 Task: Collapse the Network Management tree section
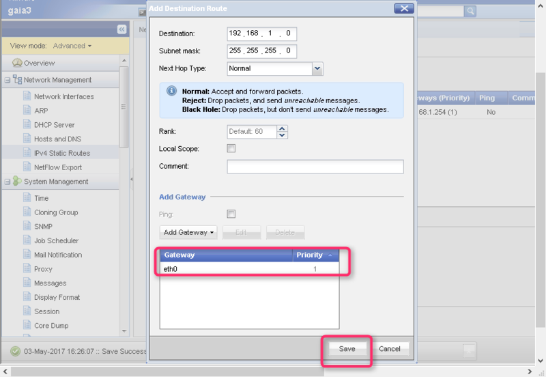pyautogui.click(x=8, y=81)
